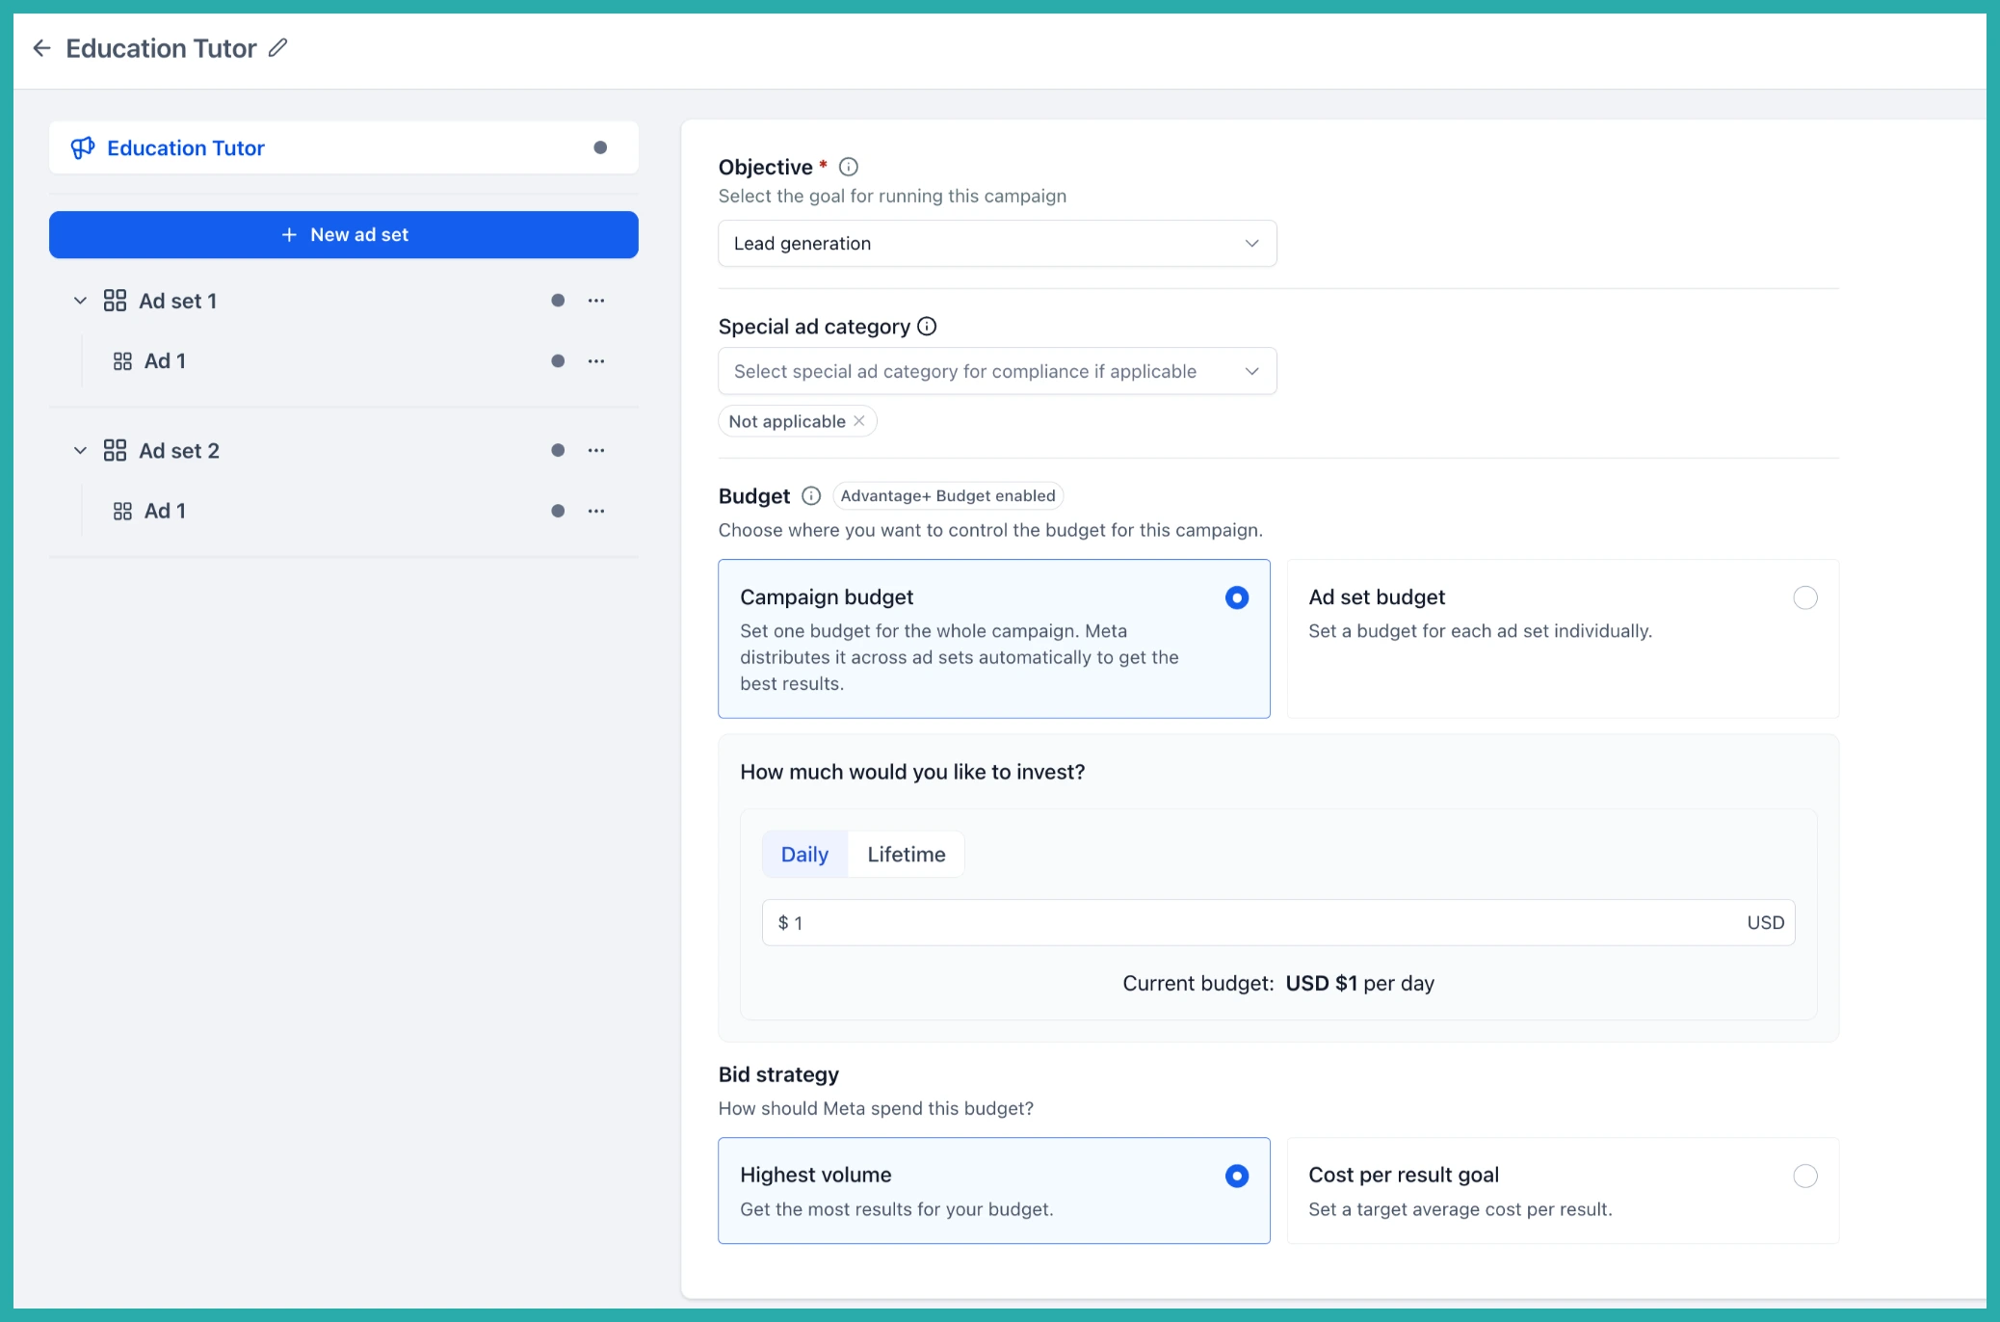Click the Advantage+ Budget enabled badge

click(x=948, y=495)
